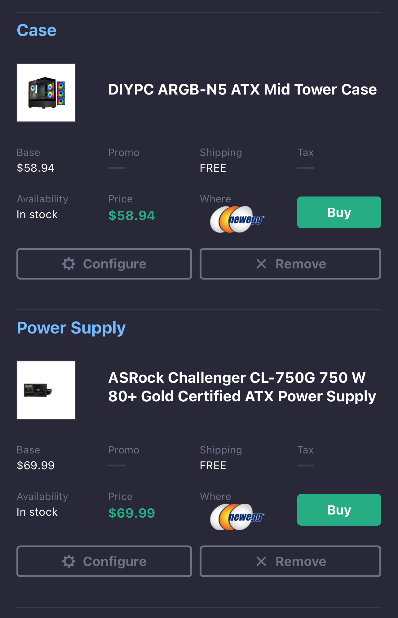Buy the DIYPC case
This screenshot has height=618, width=398.
tap(339, 212)
